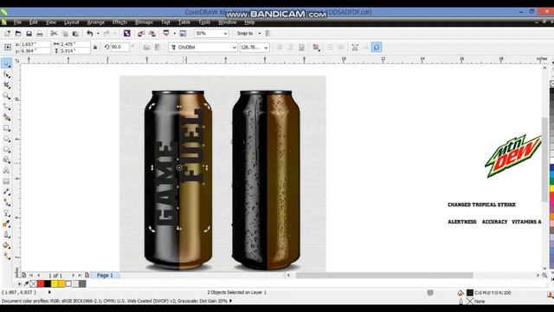The height and width of the screenshot is (312, 554).
Task: Open the Bitmaps menu
Action: [x=144, y=23]
